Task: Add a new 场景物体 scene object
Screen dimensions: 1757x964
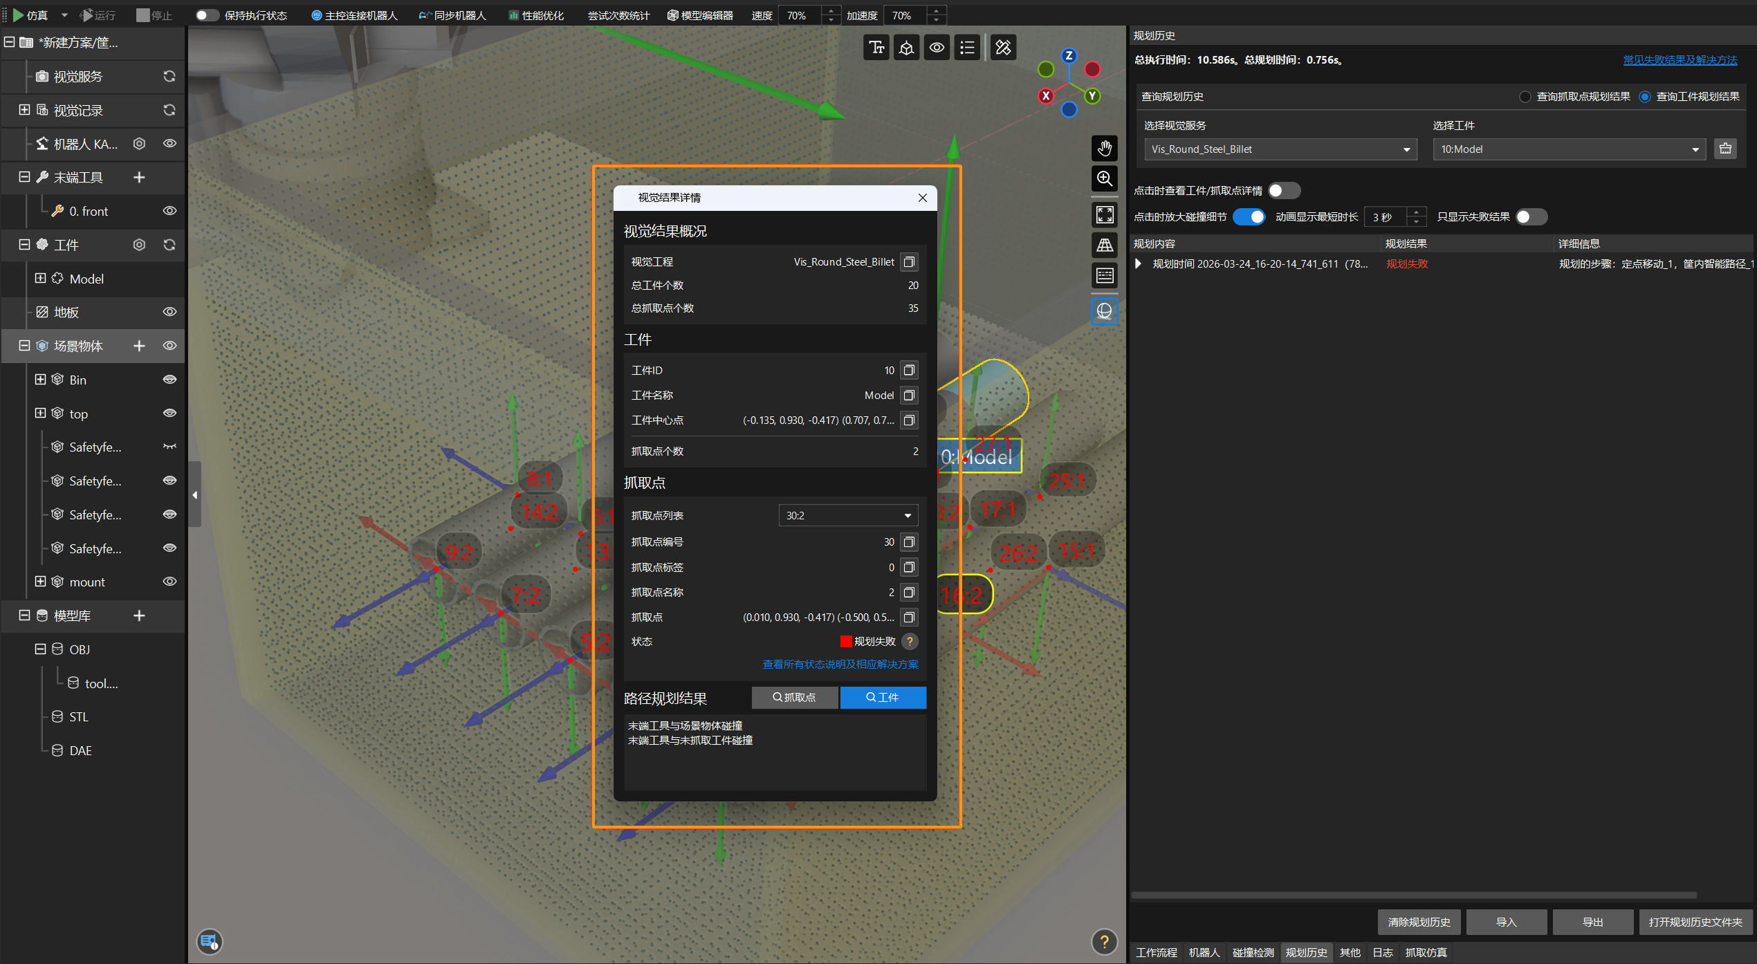Action: pos(139,346)
